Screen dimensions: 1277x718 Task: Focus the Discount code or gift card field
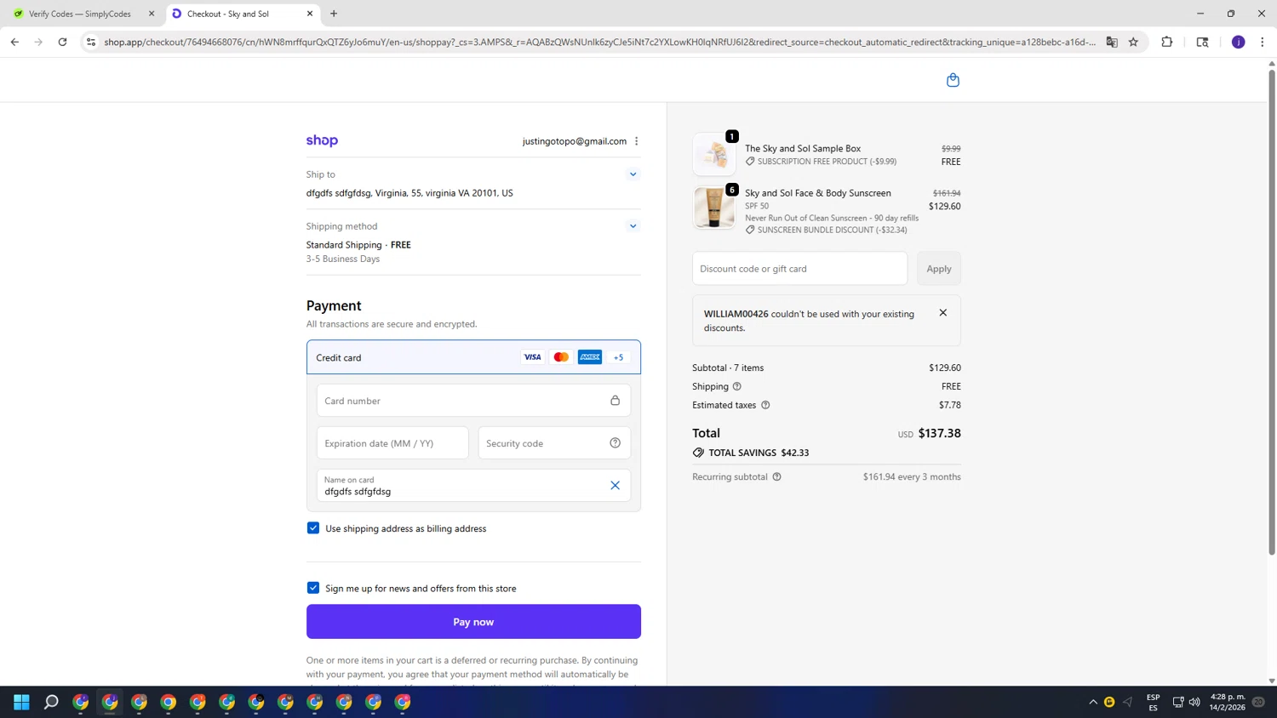[x=799, y=269]
